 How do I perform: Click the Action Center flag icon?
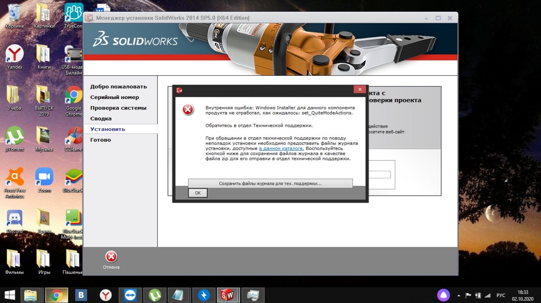point(468,295)
